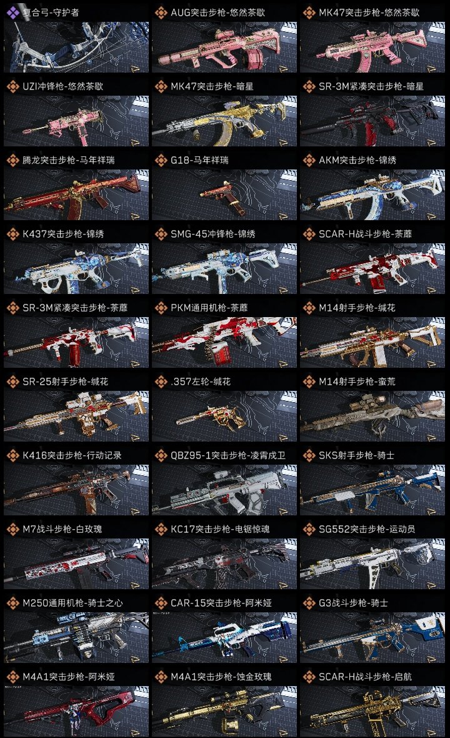Open the QBZ95-1 凌霄戍卫 weapon thumbnail
The width and height of the screenshot is (450, 738).
(x=224, y=490)
